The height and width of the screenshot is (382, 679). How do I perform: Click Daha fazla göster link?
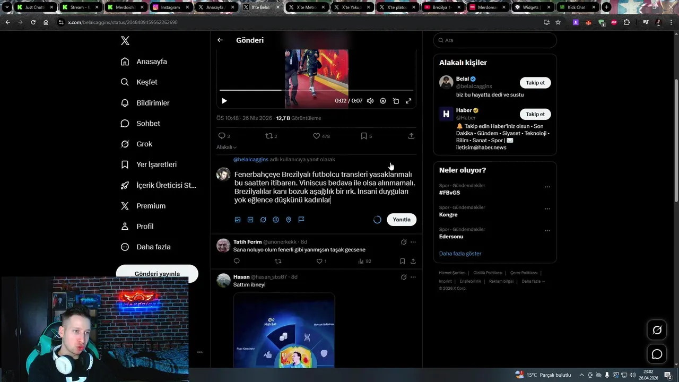tap(460, 254)
